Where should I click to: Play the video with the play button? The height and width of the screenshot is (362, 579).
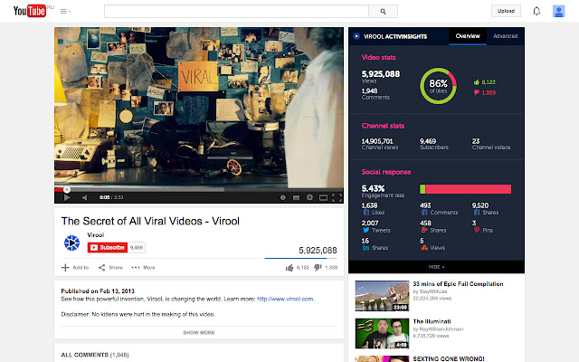point(67,197)
